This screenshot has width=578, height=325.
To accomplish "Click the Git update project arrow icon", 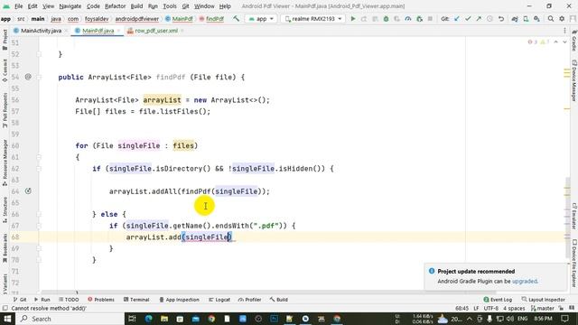I will click(457, 19).
